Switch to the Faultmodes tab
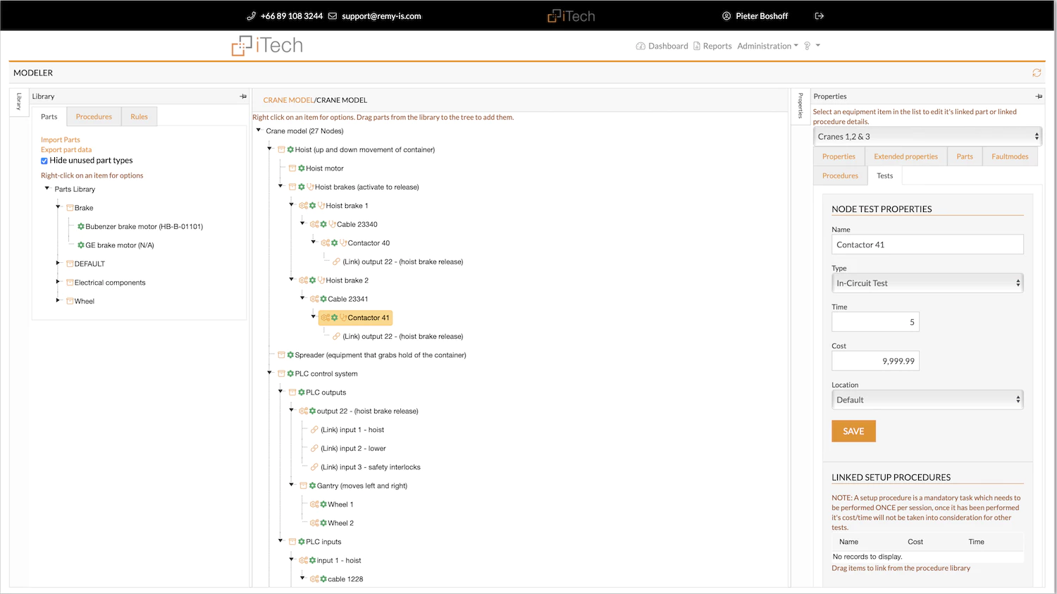The width and height of the screenshot is (1057, 594). tap(1010, 156)
